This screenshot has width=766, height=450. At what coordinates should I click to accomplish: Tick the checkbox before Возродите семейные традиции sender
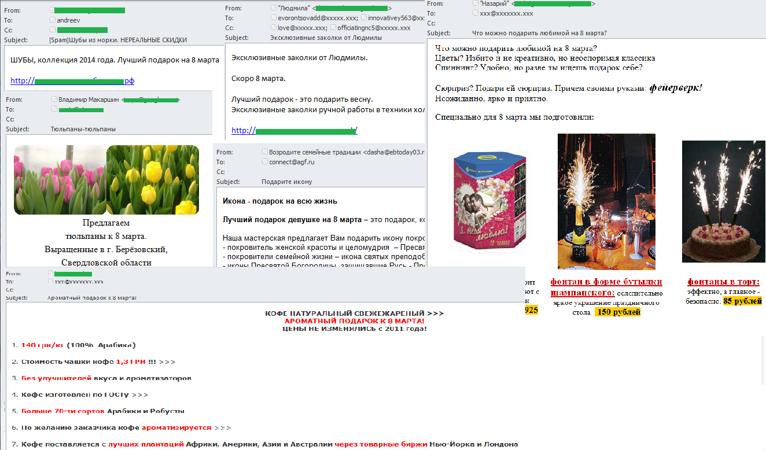[x=265, y=152]
